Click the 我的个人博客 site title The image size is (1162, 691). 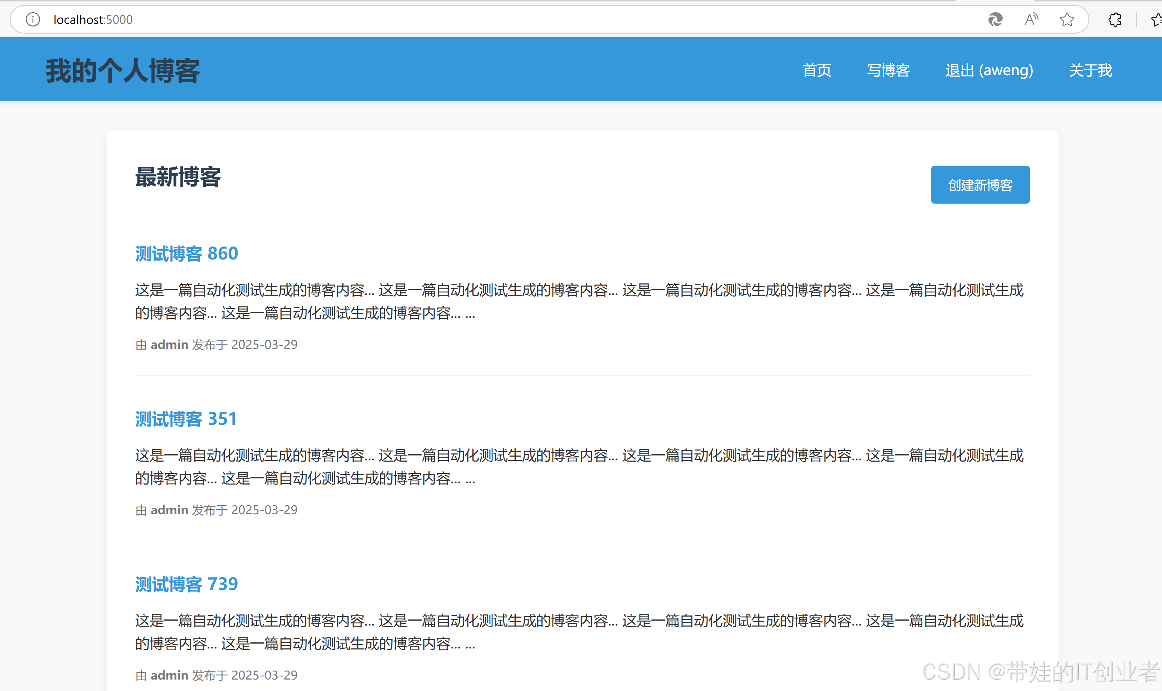coord(123,71)
